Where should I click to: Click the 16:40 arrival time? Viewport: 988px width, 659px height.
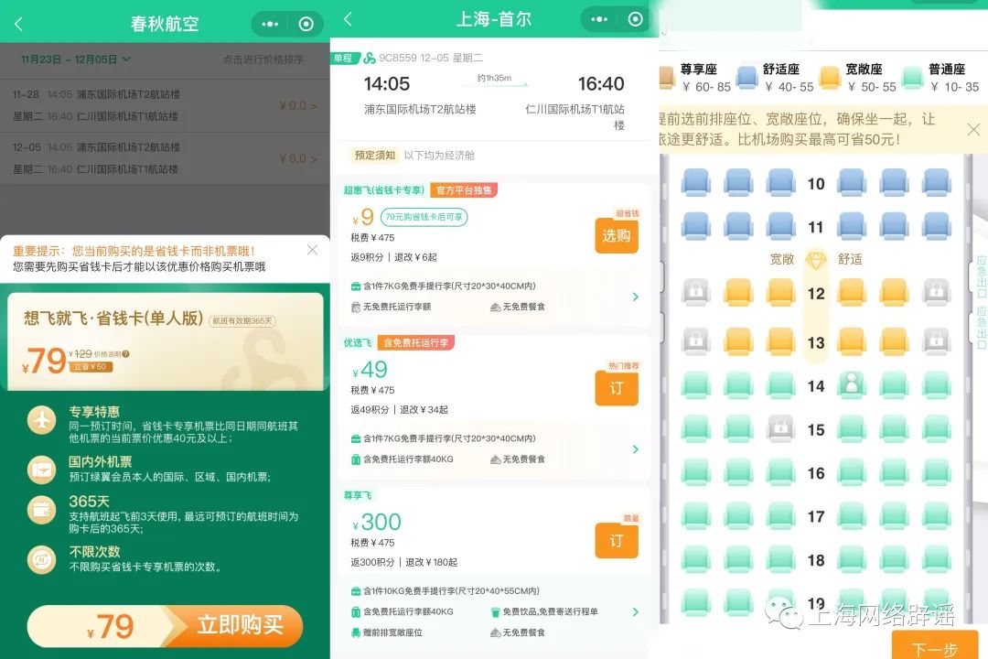[x=601, y=84]
